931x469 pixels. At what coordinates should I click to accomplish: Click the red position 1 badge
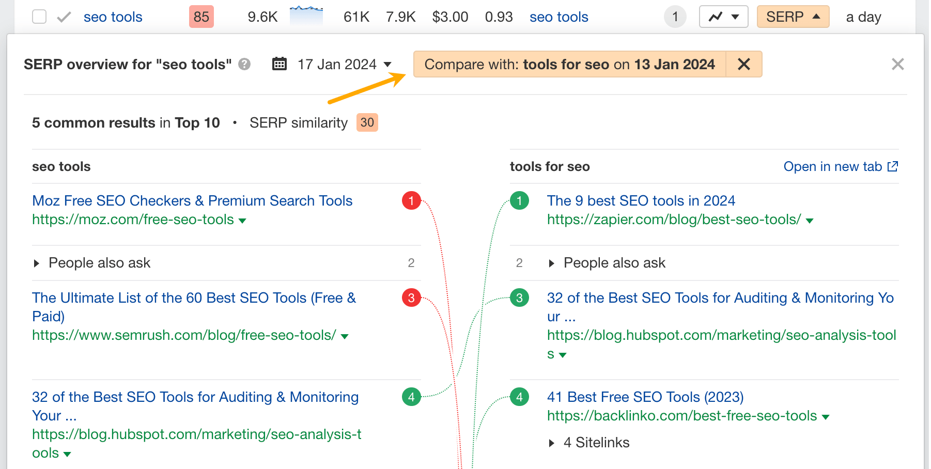click(x=411, y=200)
